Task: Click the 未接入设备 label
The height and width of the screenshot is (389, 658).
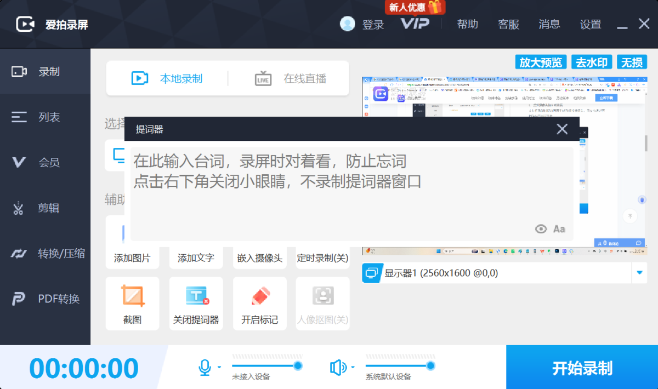Action: (251, 377)
